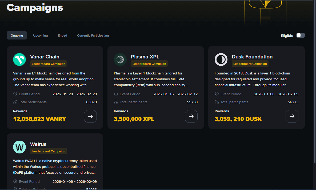The image size is (316, 190).
Task: Click the Dusk Foundation title
Action: click(252, 57)
